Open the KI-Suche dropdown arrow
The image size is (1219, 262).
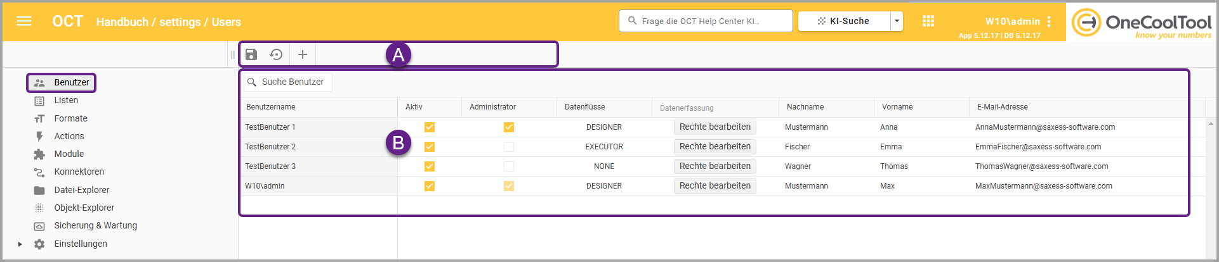[897, 21]
